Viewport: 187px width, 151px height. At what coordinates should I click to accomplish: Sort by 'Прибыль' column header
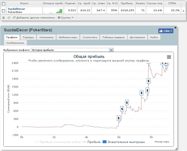pos(127,3)
